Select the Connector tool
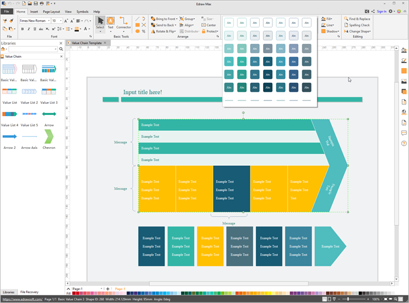The height and width of the screenshot is (303, 409). [124, 23]
